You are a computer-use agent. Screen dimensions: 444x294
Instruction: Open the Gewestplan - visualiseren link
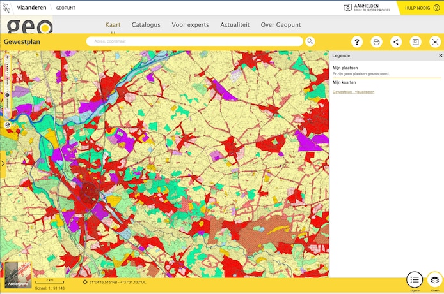click(x=353, y=92)
